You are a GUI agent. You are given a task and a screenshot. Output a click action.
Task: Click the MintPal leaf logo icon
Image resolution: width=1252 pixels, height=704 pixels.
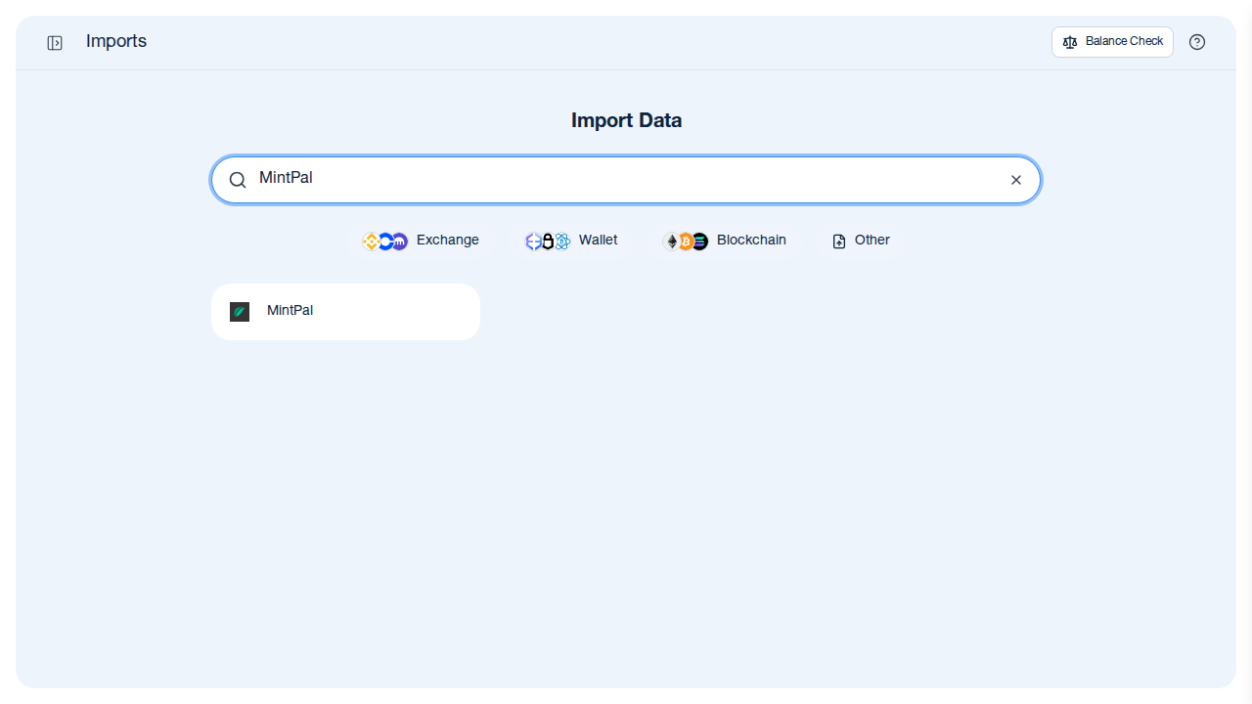(x=240, y=312)
